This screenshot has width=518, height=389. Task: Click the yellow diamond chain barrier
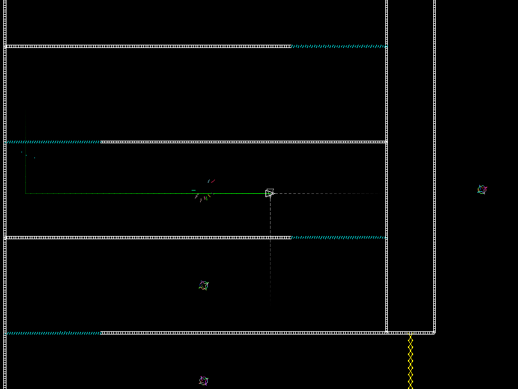tap(411, 362)
